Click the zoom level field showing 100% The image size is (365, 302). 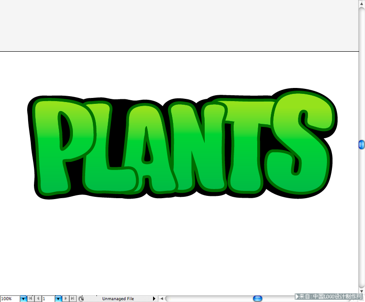[10, 299]
